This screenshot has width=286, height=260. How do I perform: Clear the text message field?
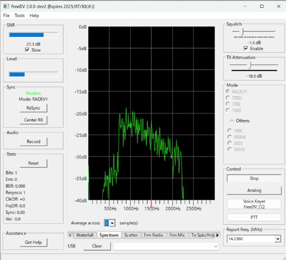pyautogui.click(x=97, y=246)
